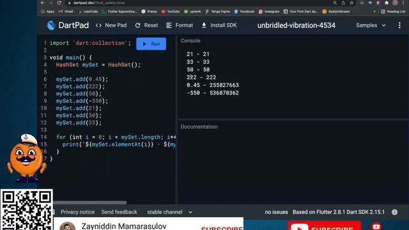Click code line mySet.add(222);

point(81,87)
